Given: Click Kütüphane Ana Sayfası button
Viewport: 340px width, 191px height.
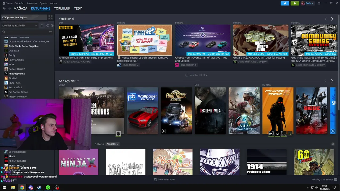Looking at the screenshot, I should [24, 17].
